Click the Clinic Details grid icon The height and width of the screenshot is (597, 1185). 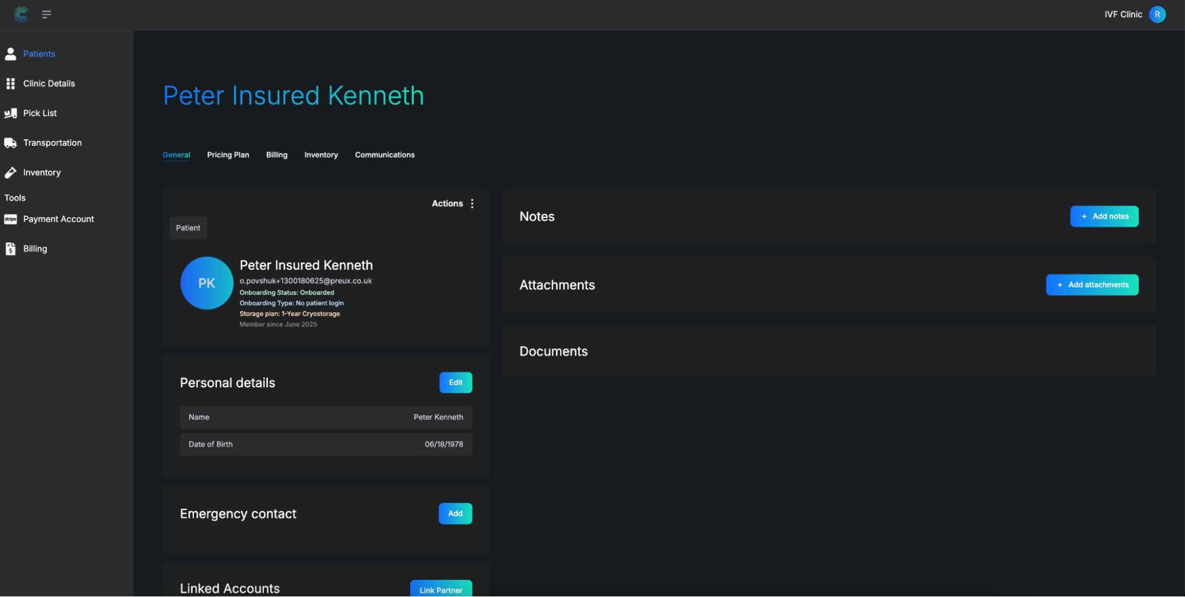(11, 84)
